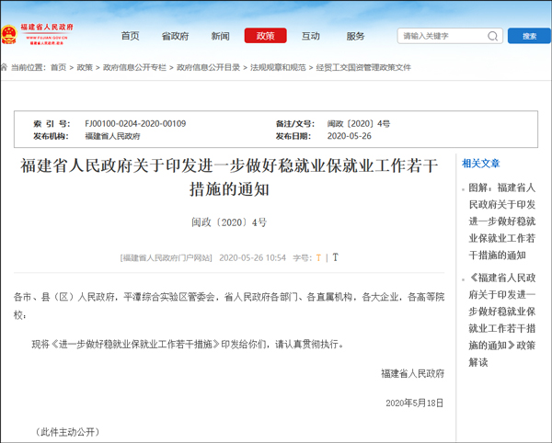Click the addressee paragraph starting 各市、县

pos(229,306)
